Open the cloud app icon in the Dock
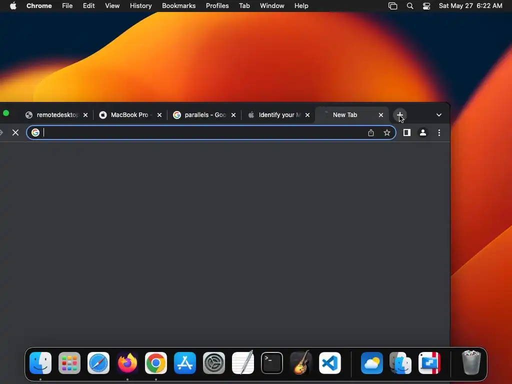This screenshot has width=512, height=384. (x=372, y=363)
